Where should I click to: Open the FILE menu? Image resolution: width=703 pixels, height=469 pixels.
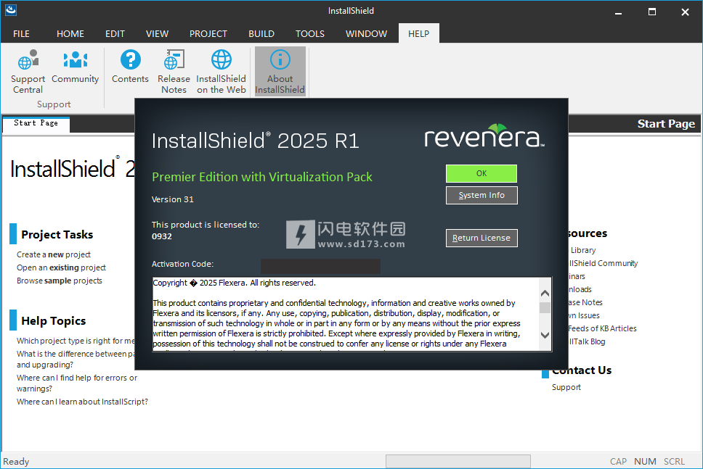21,33
